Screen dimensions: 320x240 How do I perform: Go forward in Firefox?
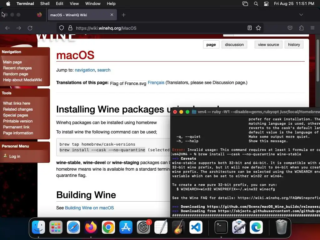[x=19, y=28]
